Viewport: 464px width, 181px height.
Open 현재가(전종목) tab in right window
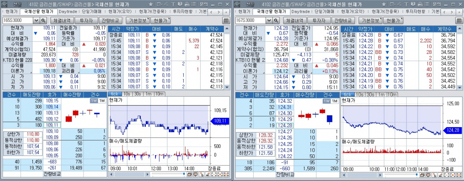pyautogui.click(x=386, y=12)
